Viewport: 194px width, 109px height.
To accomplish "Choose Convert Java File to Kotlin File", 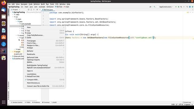I will (45, 86).
